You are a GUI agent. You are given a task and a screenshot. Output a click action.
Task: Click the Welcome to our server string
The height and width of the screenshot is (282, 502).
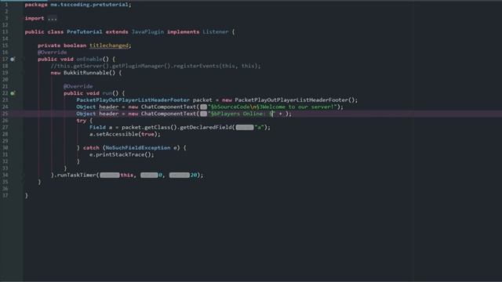[x=272, y=107]
